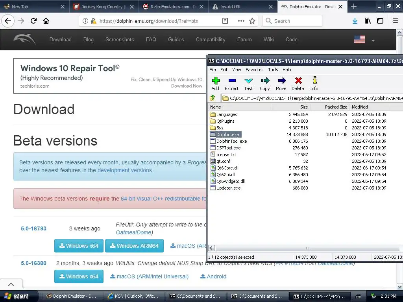Toggle reader view icon in address bar

click(x=225, y=21)
